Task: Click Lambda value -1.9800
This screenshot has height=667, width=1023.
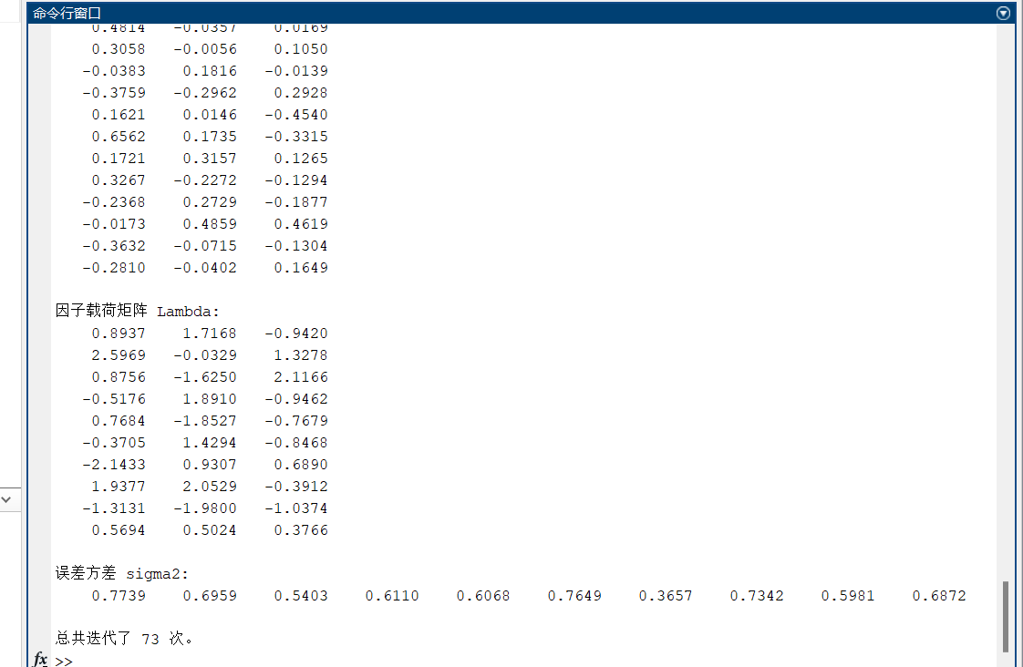Action: pos(205,508)
